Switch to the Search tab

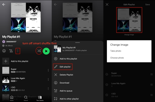(26, 98)
